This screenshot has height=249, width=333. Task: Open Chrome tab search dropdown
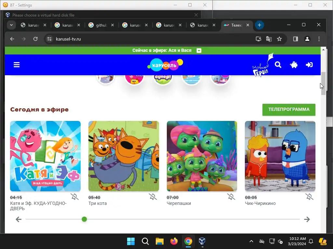tap(11, 25)
